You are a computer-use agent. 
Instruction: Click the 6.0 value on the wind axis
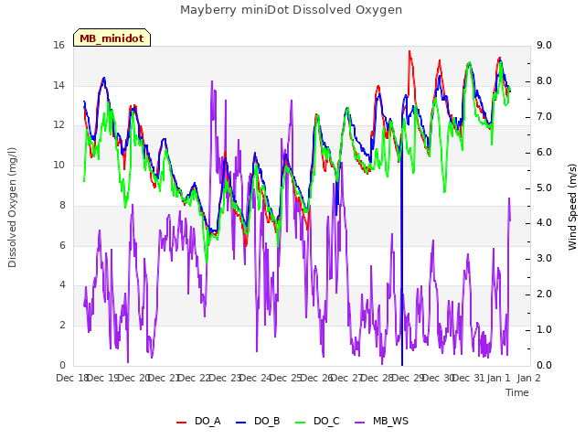click(544, 153)
